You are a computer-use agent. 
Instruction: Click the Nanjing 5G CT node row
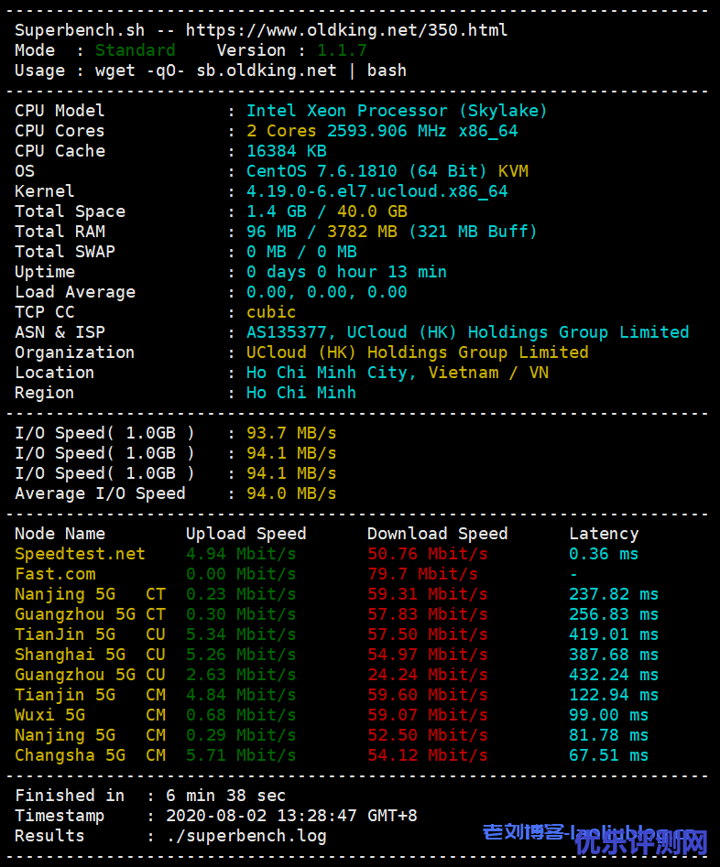(x=90, y=594)
